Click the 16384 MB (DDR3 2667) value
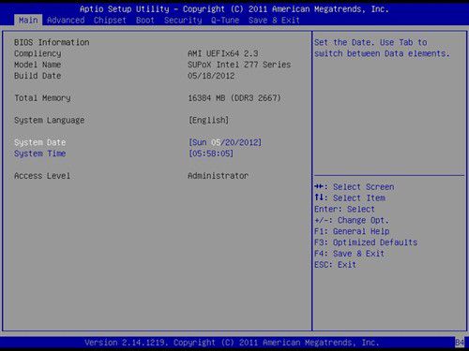 (234, 98)
